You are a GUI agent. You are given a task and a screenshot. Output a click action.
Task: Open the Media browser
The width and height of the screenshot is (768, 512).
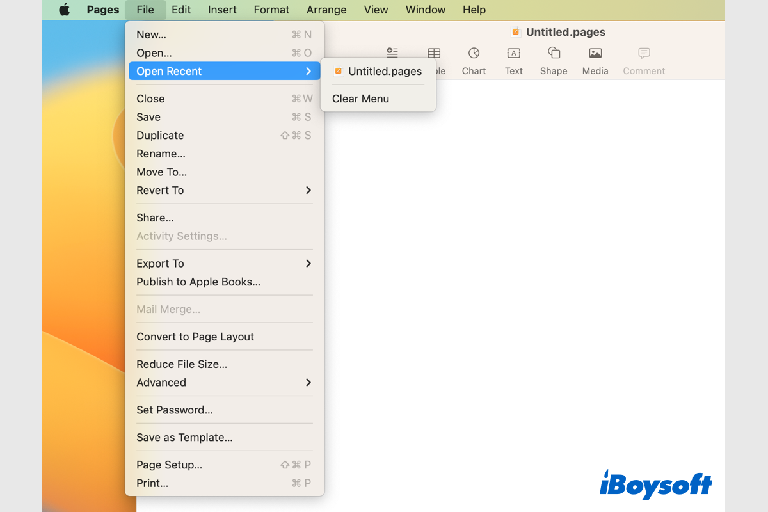(x=595, y=61)
